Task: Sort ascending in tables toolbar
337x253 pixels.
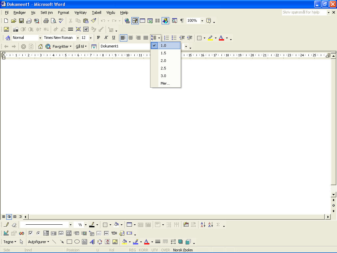Action: (x=203, y=225)
